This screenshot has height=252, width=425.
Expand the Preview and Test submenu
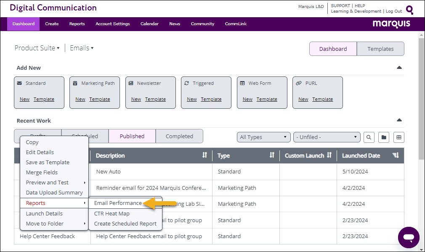click(54, 182)
